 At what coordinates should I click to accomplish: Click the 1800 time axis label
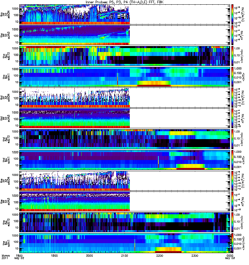[19, 255]
